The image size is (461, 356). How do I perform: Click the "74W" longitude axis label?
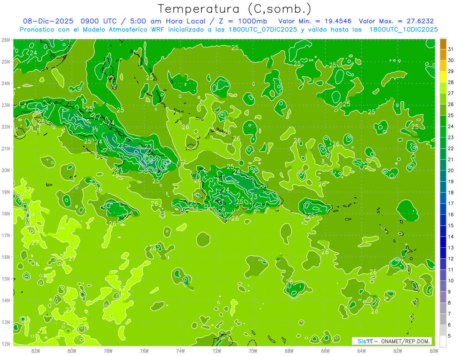tap(181, 351)
